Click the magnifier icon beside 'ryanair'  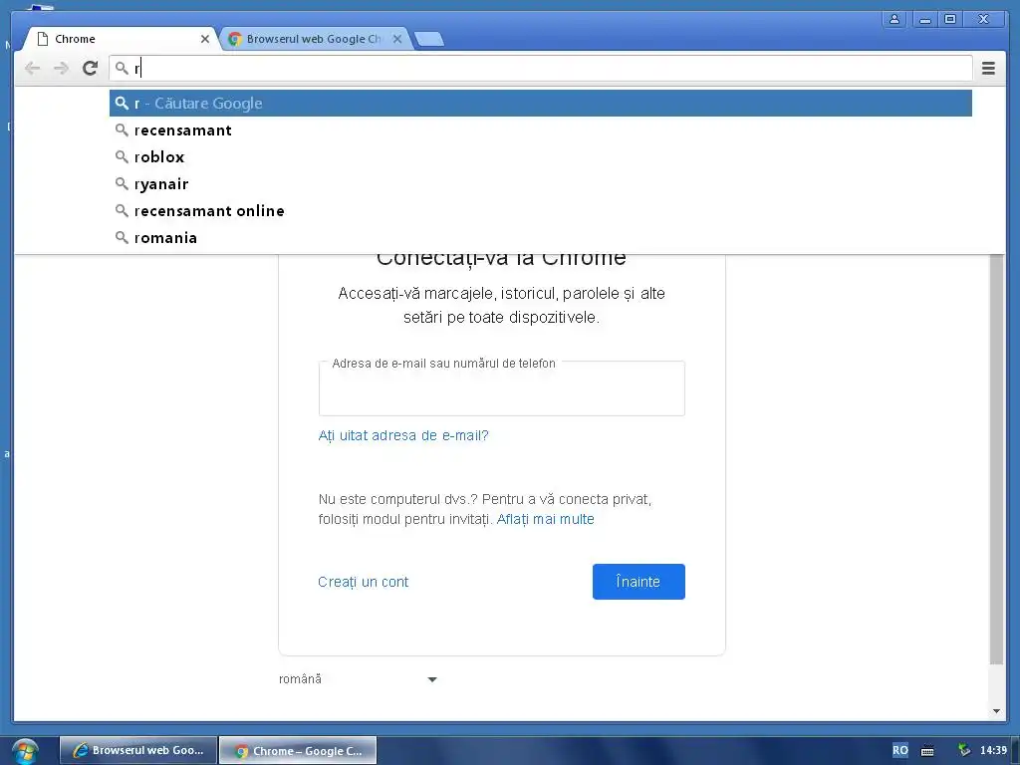122,184
